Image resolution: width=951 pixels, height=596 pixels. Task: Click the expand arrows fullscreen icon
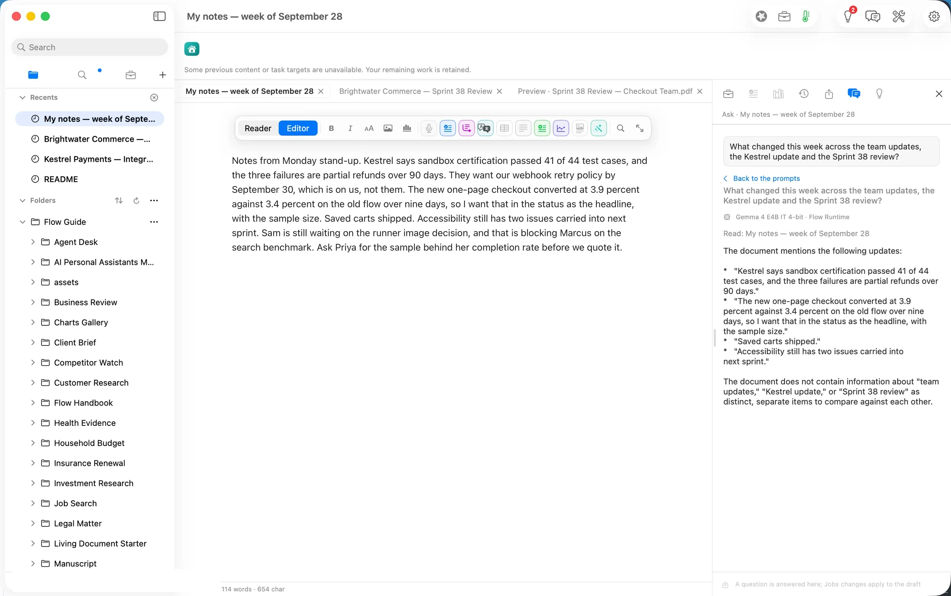click(640, 128)
